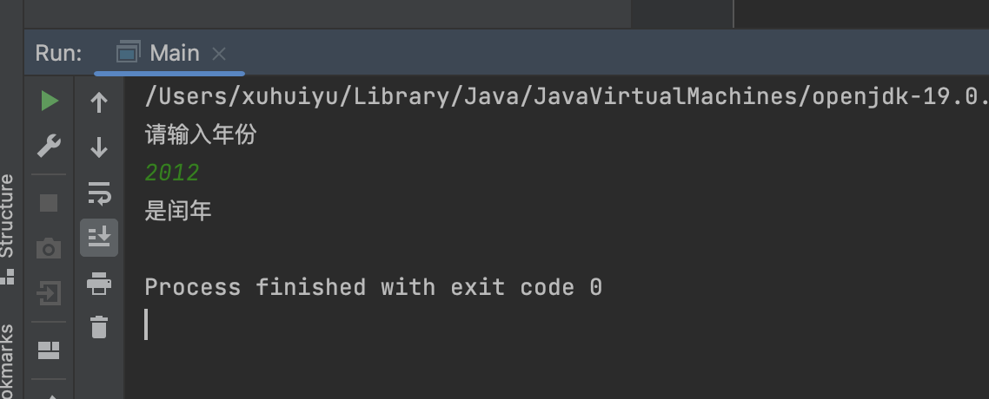Close the Main run tab
Viewport: 989px width, 399px height.
coord(219,54)
